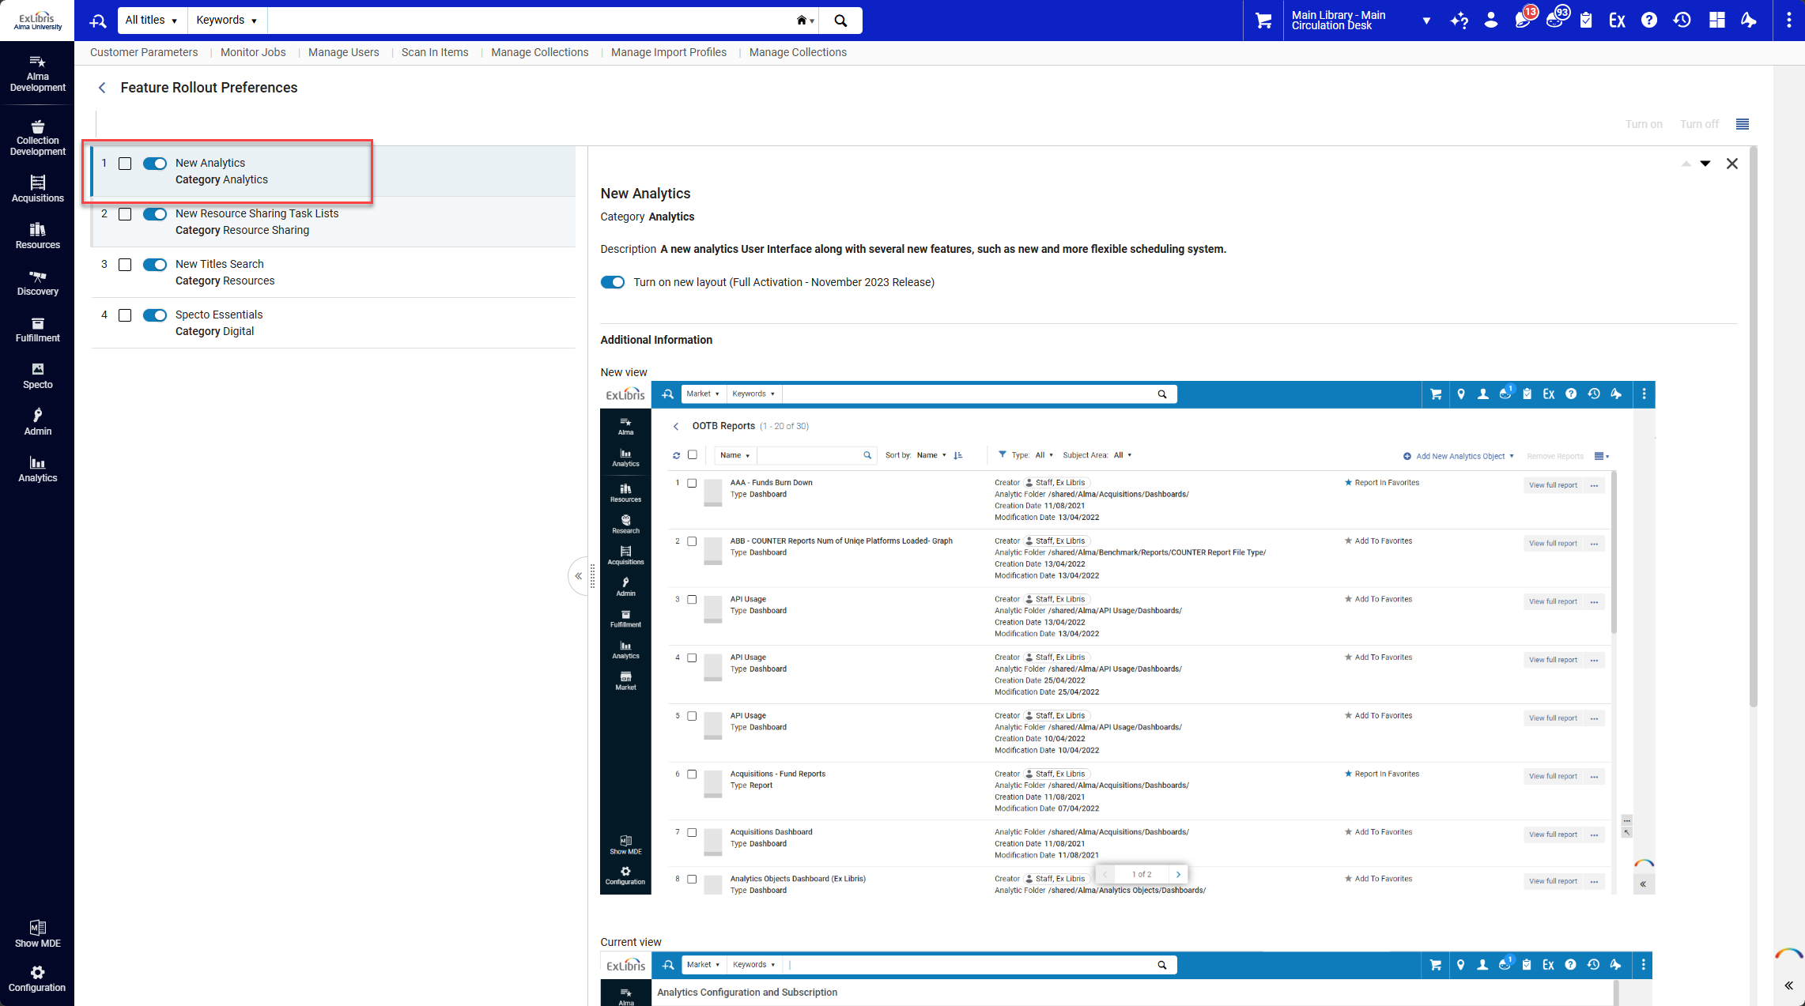Go back from Feature Rollout Preferences
This screenshot has width=1805, height=1006.
tap(102, 88)
